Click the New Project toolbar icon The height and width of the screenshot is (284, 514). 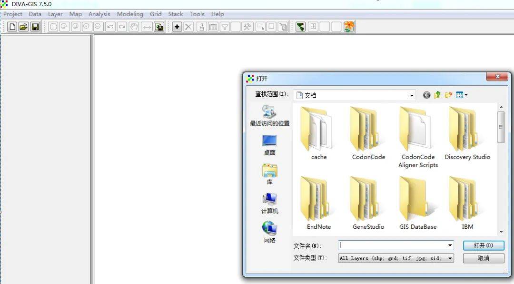point(12,27)
